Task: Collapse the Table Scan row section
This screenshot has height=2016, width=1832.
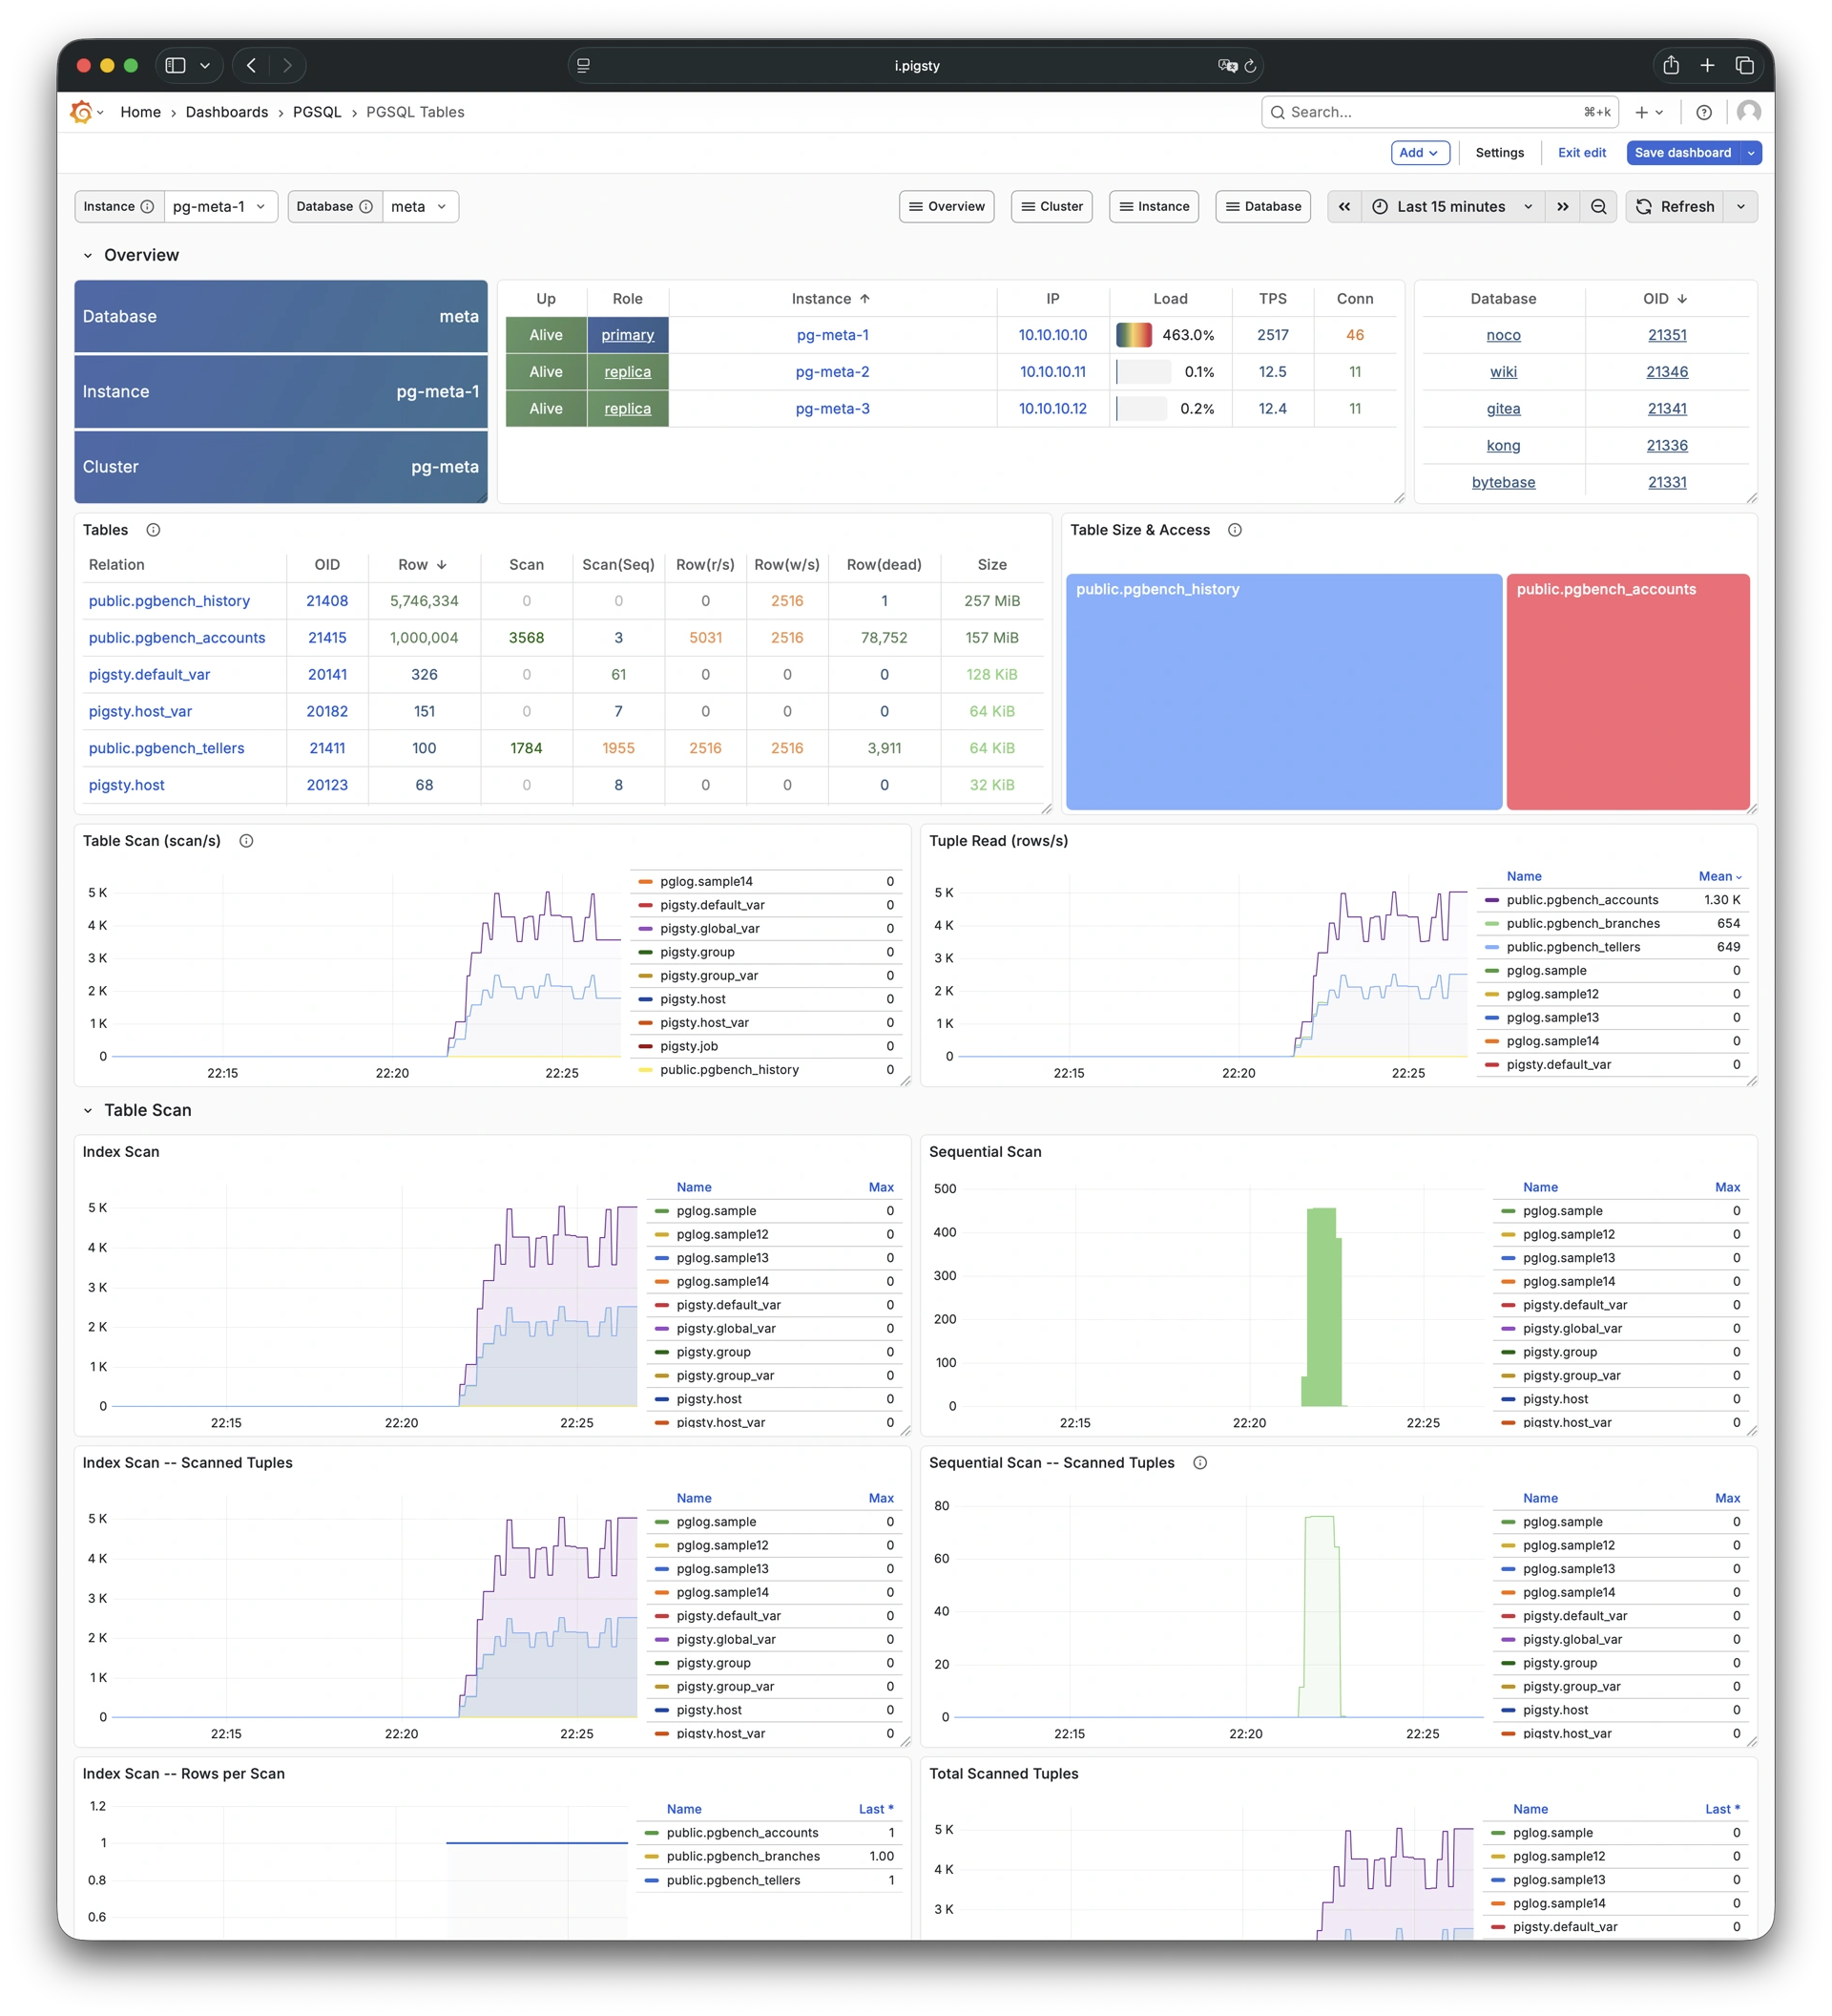Action: pyautogui.click(x=88, y=1110)
